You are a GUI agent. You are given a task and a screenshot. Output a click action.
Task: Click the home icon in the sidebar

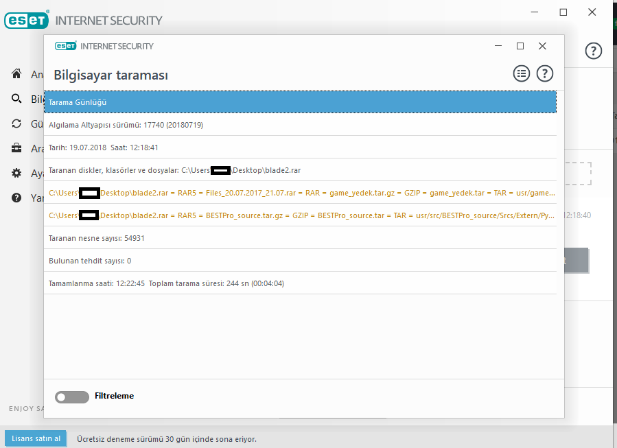[x=16, y=73]
